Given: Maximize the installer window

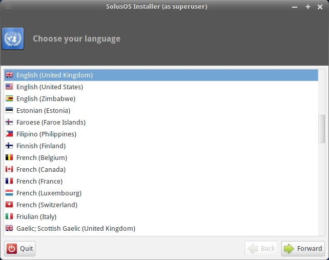Looking at the screenshot, I should coord(308,7).
